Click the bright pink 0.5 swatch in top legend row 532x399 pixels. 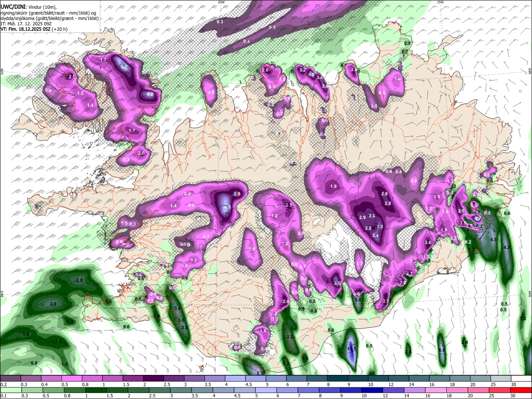(71, 379)
